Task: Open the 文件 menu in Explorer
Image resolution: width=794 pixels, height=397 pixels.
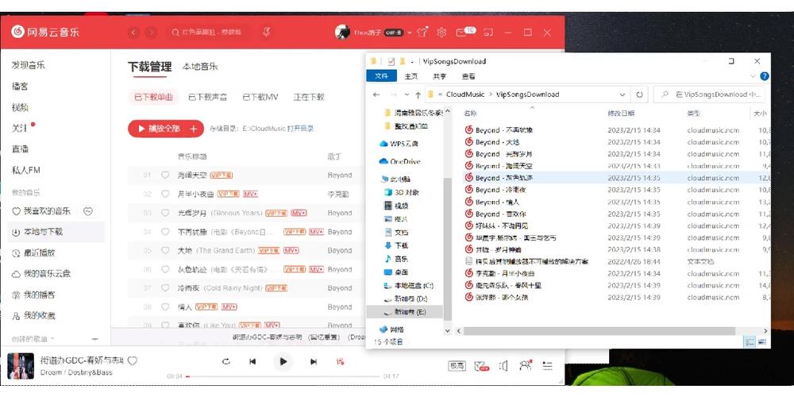Action: coord(381,76)
